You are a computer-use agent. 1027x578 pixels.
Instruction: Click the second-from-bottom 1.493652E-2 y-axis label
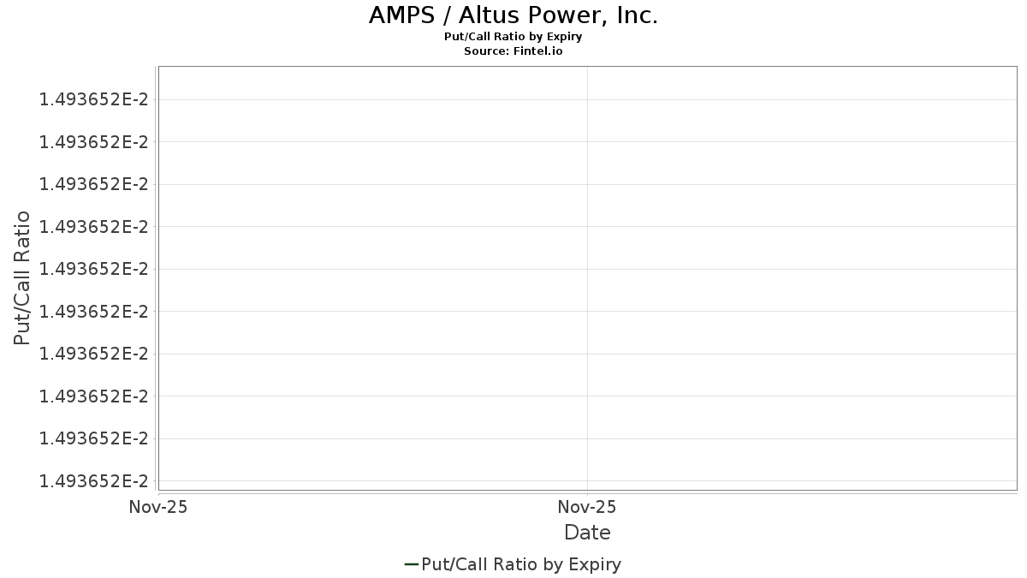click(x=93, y=438)
